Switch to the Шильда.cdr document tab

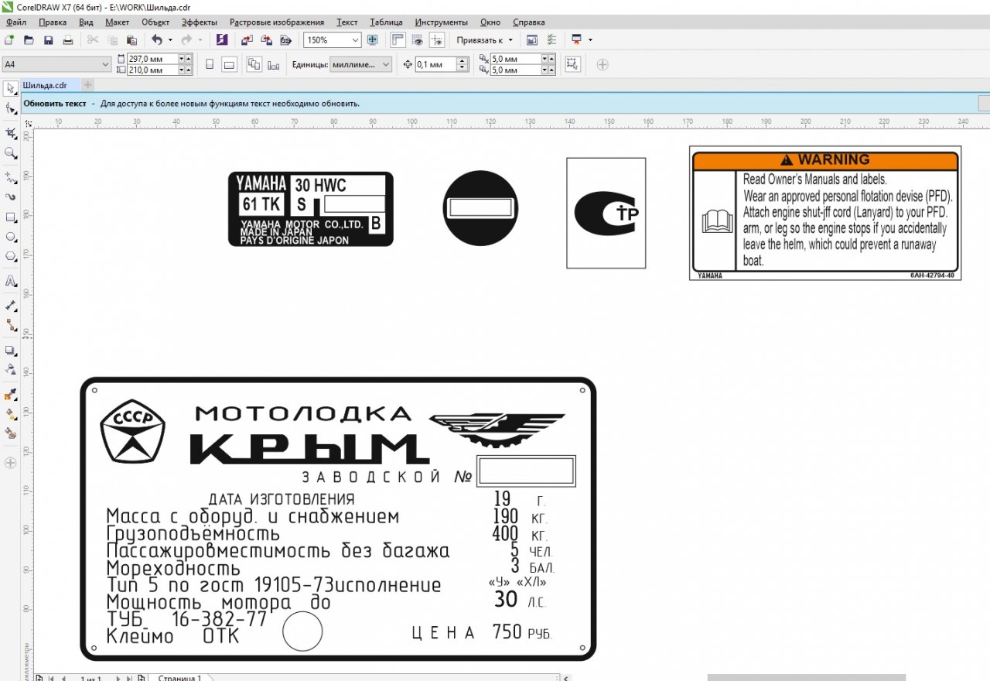pyautogui.click(x=44, y=85)
